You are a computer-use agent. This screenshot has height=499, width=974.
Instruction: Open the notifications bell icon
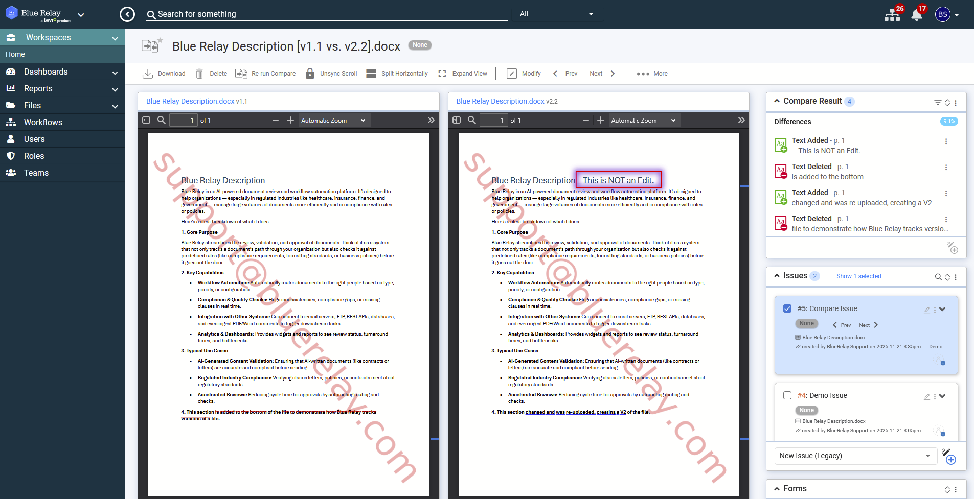[x=917, y=14]
